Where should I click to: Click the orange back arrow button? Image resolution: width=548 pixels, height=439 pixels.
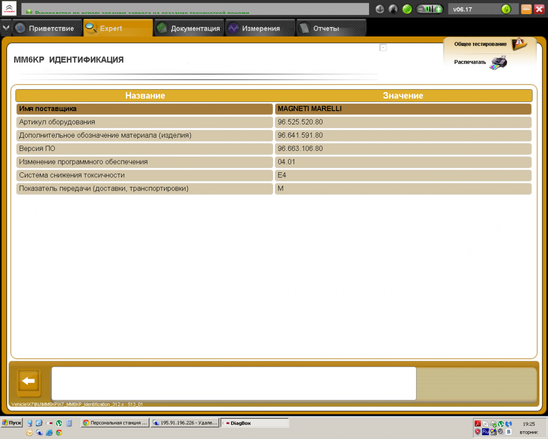[28, 381]
